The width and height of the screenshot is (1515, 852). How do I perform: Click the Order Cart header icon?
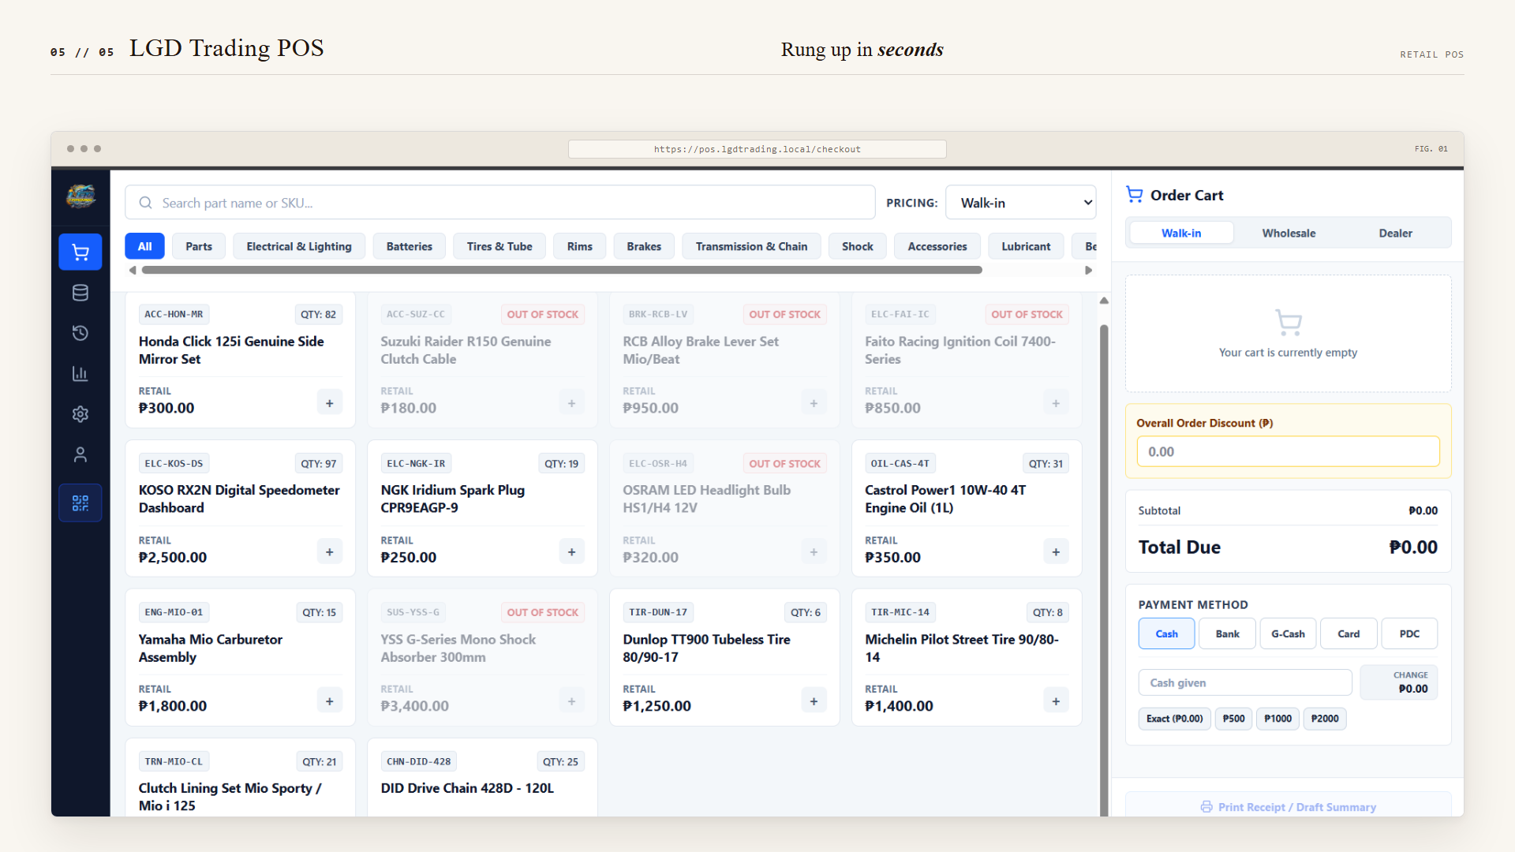coord(1135,194)
